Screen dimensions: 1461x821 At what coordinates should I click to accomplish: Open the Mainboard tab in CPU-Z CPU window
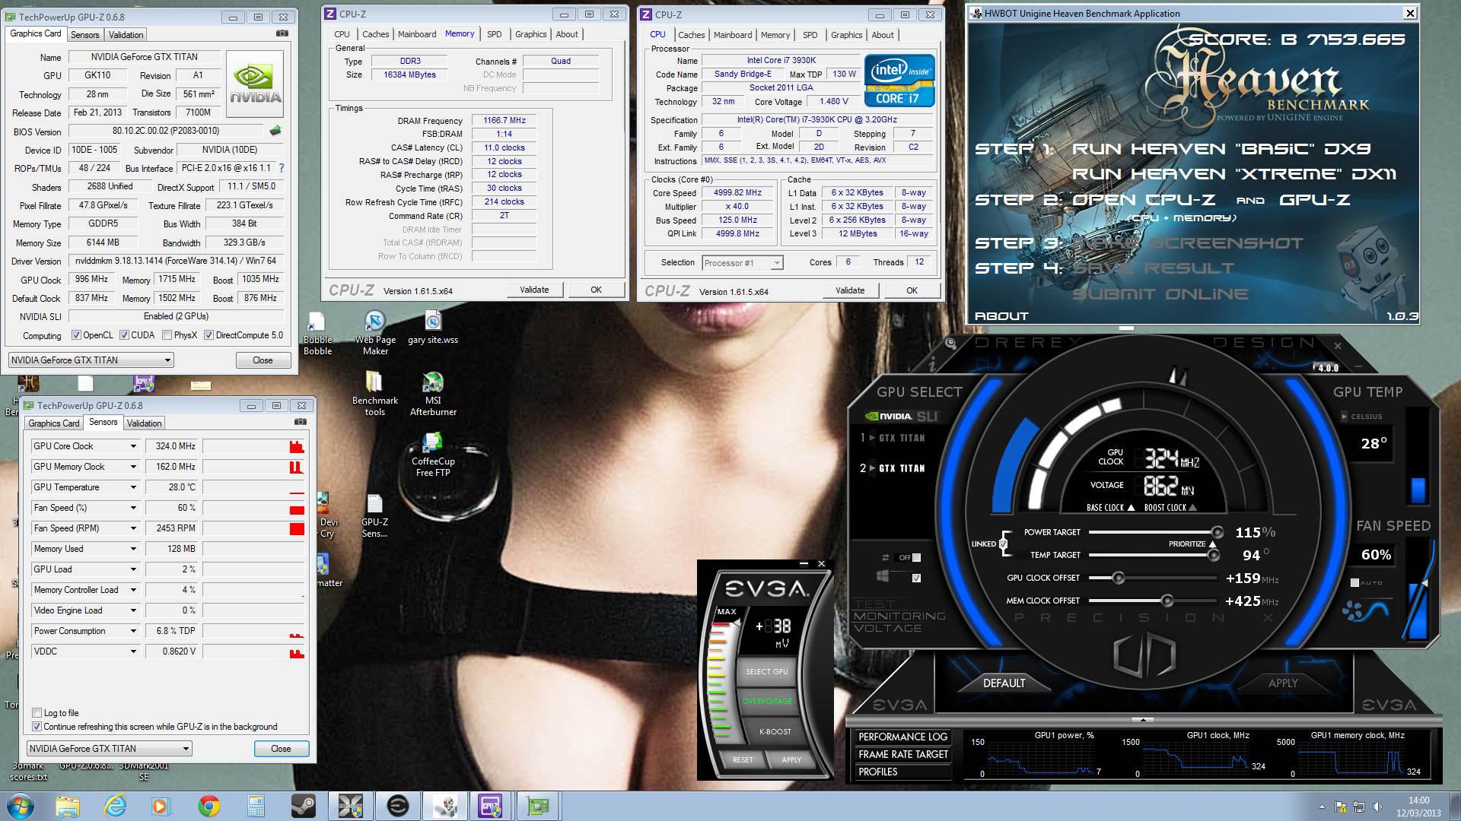coord(733,35)
